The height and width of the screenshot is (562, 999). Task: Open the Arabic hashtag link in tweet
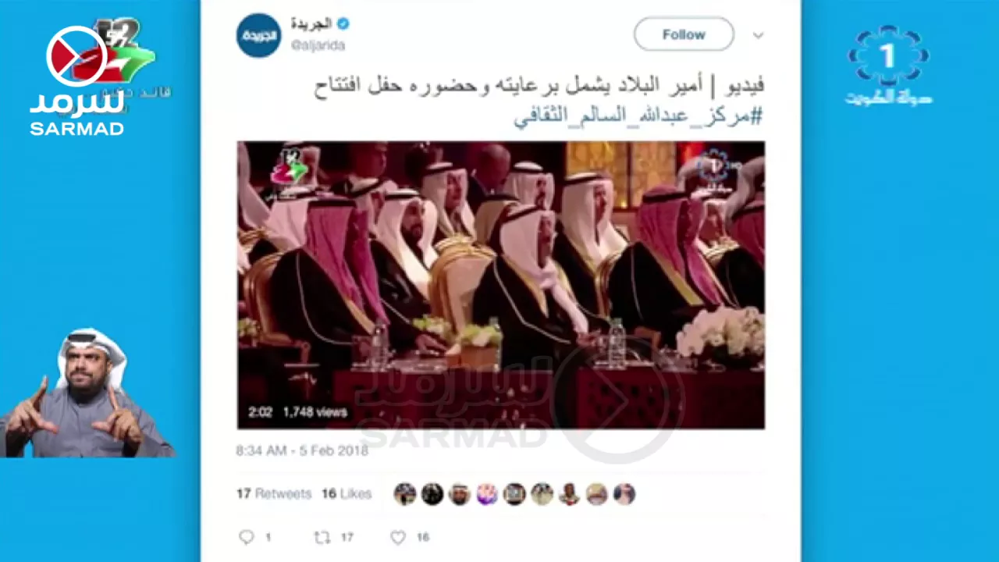638,116
